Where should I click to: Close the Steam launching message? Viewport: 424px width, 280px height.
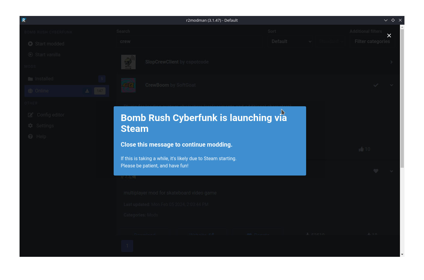[389, 36]
